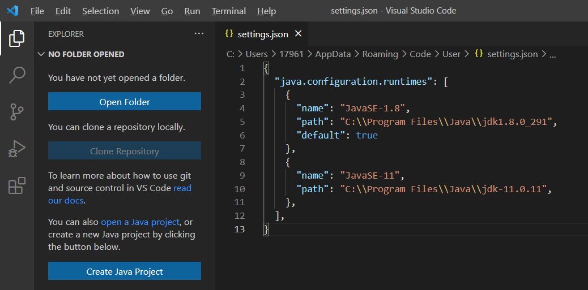Click the 17961 breadcrumb segment

coord(291,54)
